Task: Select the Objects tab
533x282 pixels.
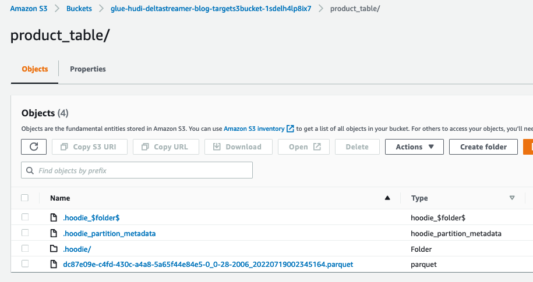Action: tap(34, 69)
